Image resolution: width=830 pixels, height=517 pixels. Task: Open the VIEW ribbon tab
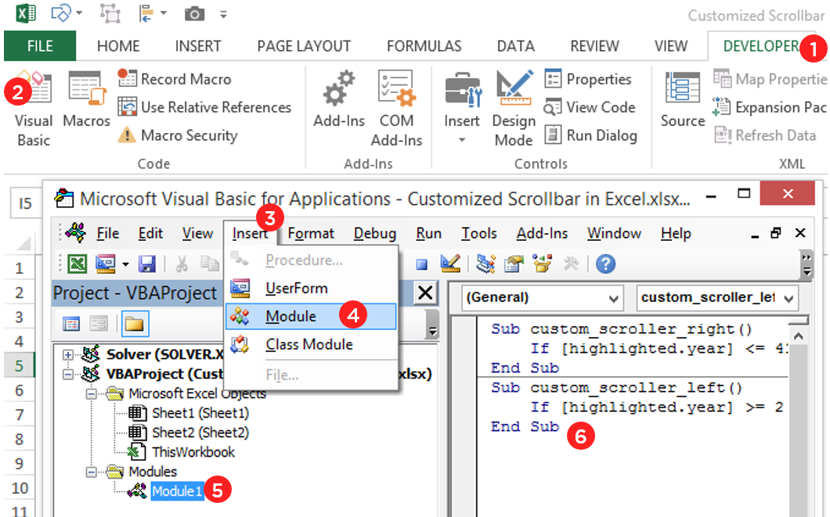(671, 46)
